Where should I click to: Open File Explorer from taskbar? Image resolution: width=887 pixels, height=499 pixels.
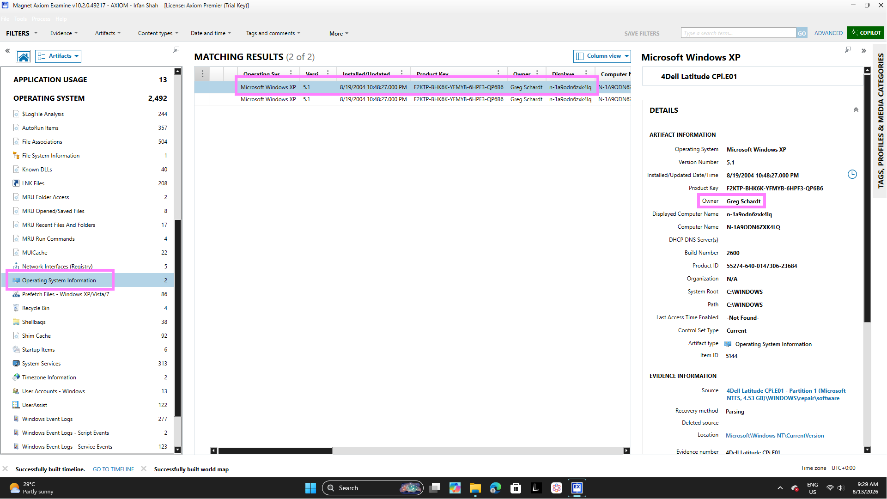475,488
